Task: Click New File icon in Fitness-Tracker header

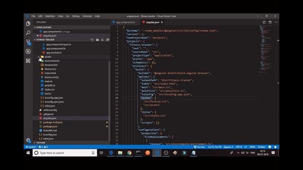Action: (x=92, y=40)
